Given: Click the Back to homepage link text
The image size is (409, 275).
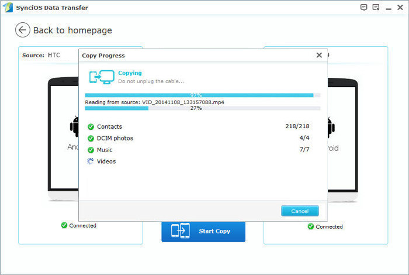Looking at the screenshot, I should (72, 30).
